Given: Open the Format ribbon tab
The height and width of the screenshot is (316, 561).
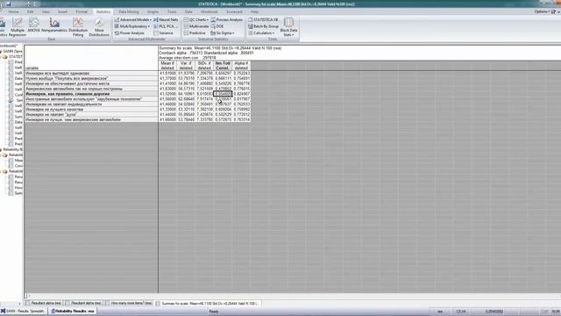Looking at the screenshot, I should point(82,11).
